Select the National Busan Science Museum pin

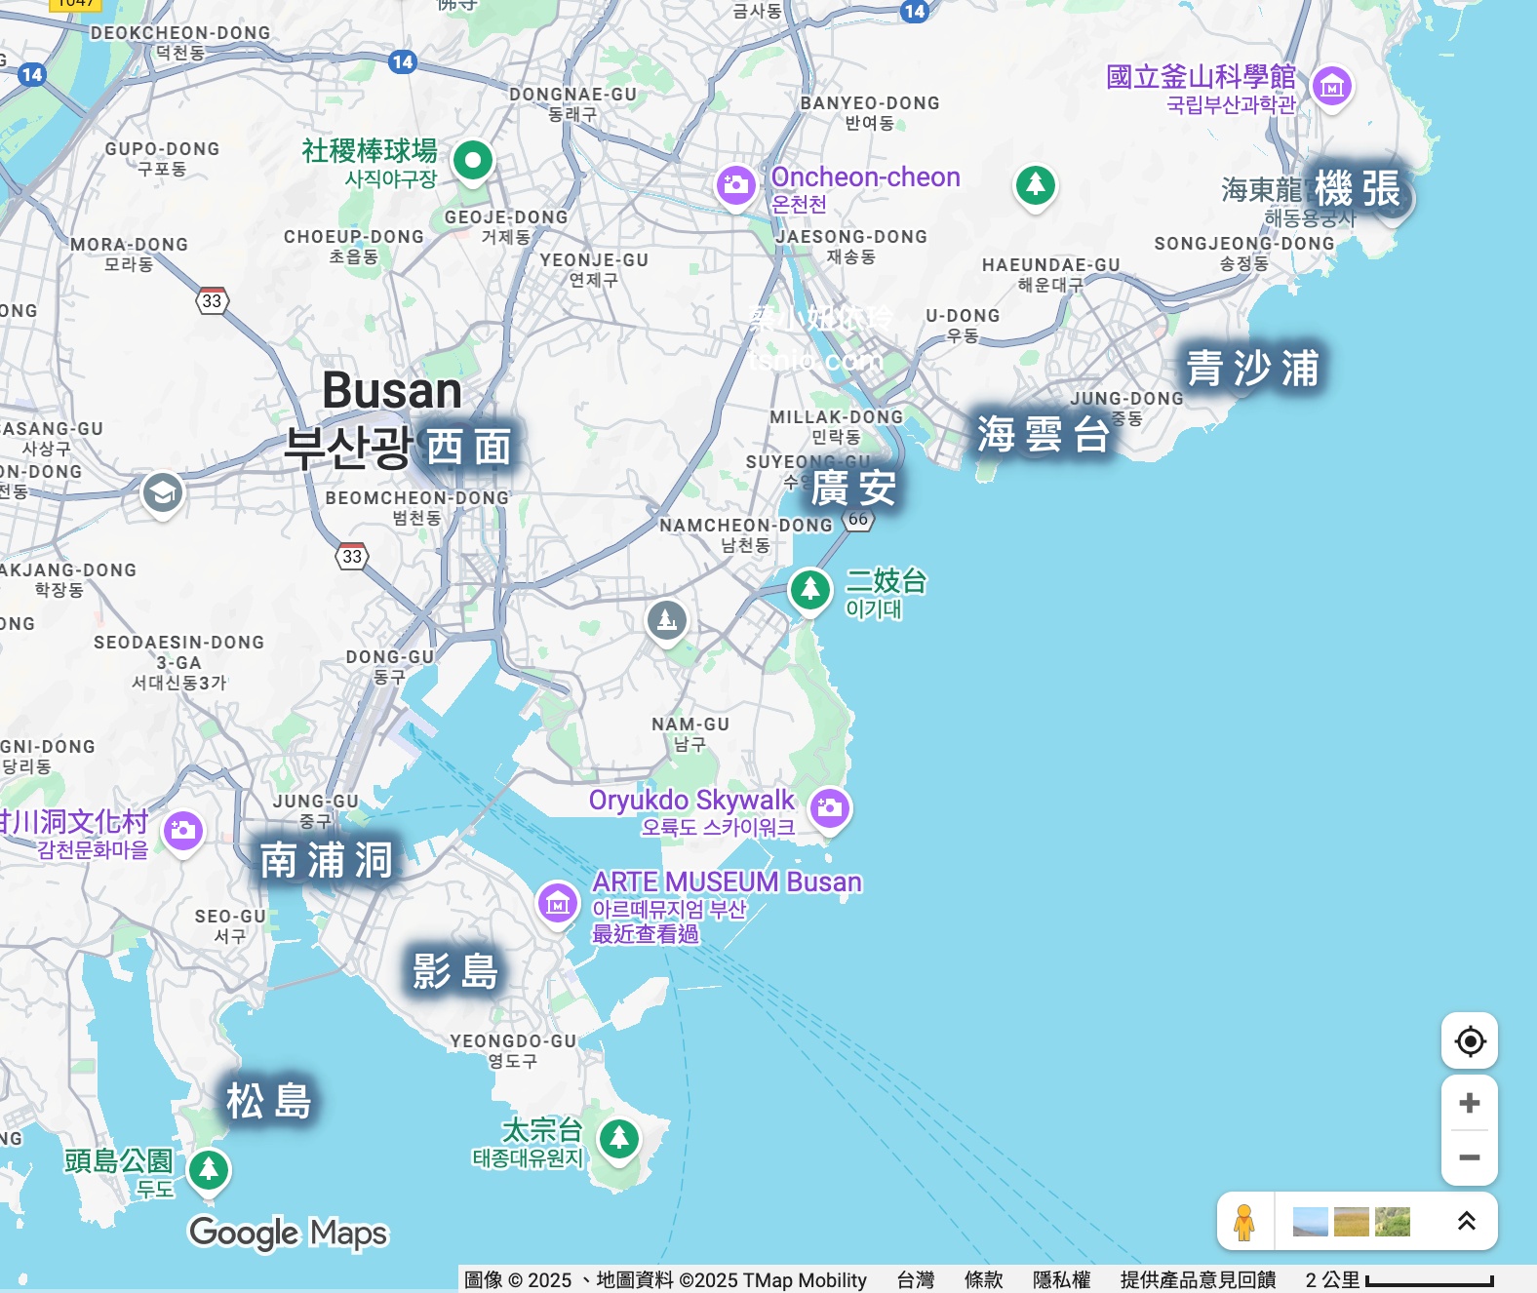[x=1332, y=87]
